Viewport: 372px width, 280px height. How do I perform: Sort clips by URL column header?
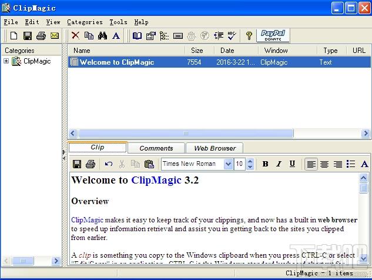tap(359, 51)
